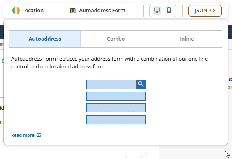Switch to mobile preview mode

click(169, 10)
